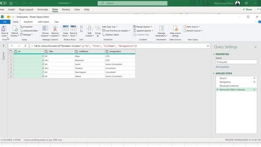Screen dimensions: 261x147
Task: Open the Insert tab in Excel
Action: pyautogui.click(x=11, y=9)
